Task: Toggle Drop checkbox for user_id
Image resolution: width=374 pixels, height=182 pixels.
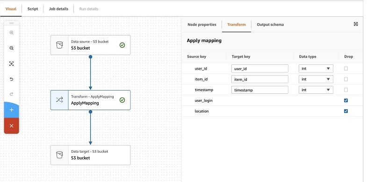Action: click(x=346, y=69)
